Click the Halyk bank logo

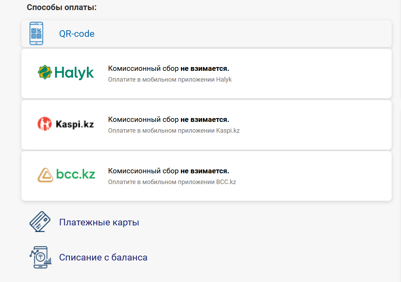point(66,72)
